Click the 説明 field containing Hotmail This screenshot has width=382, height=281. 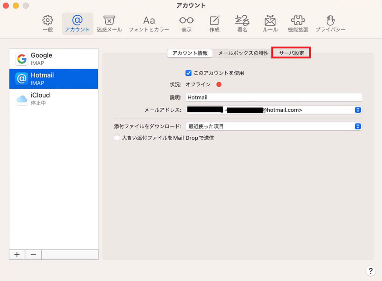274,97
